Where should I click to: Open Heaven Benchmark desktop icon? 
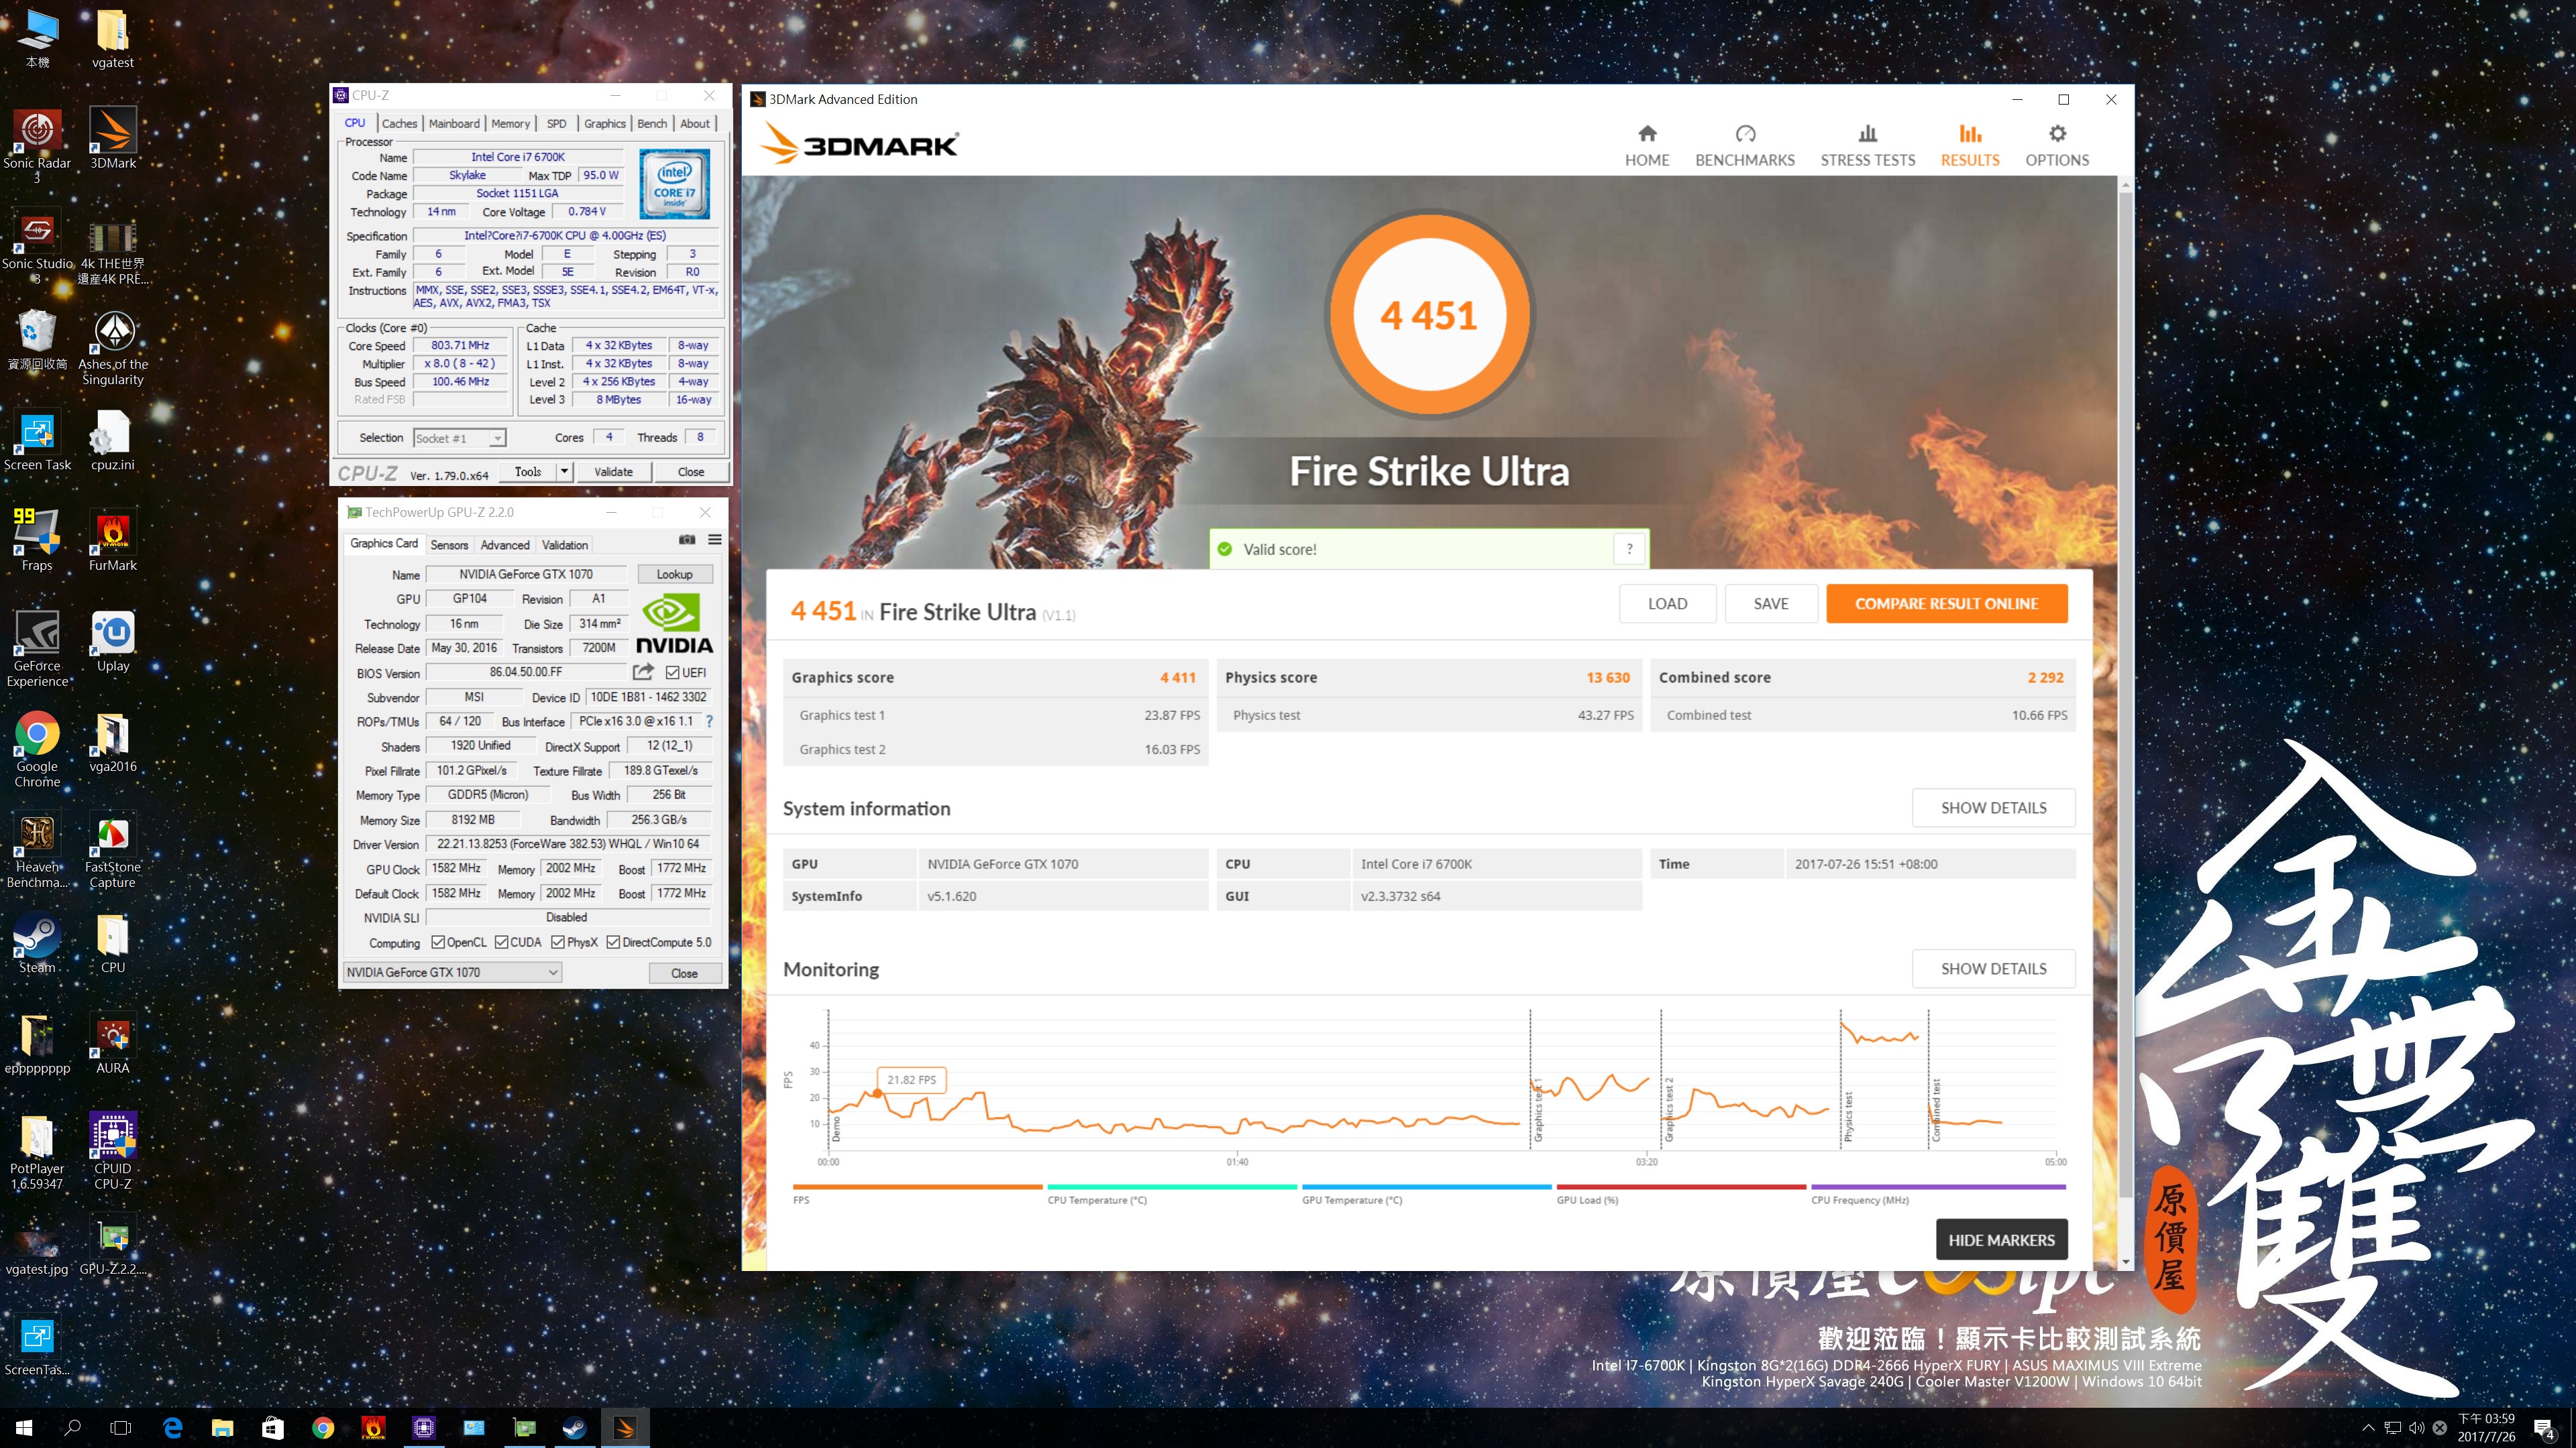[x=37, y=851]
